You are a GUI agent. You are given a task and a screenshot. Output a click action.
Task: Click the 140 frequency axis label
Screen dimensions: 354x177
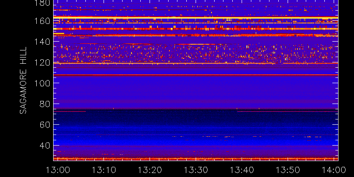pos(42,42)
